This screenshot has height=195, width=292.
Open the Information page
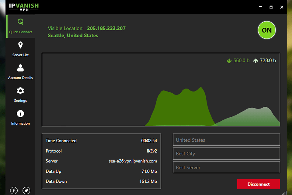pyautogui.click(x=20, y=118)
